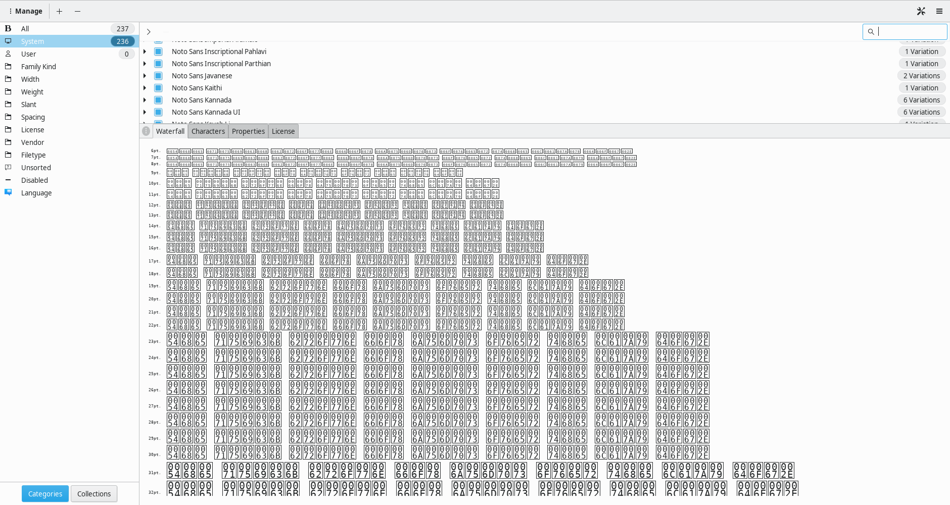Toggle the Noto Sans Kaithi checkbox
The width and height of the screenshot is (950, 505).
(x=158, y=87)
